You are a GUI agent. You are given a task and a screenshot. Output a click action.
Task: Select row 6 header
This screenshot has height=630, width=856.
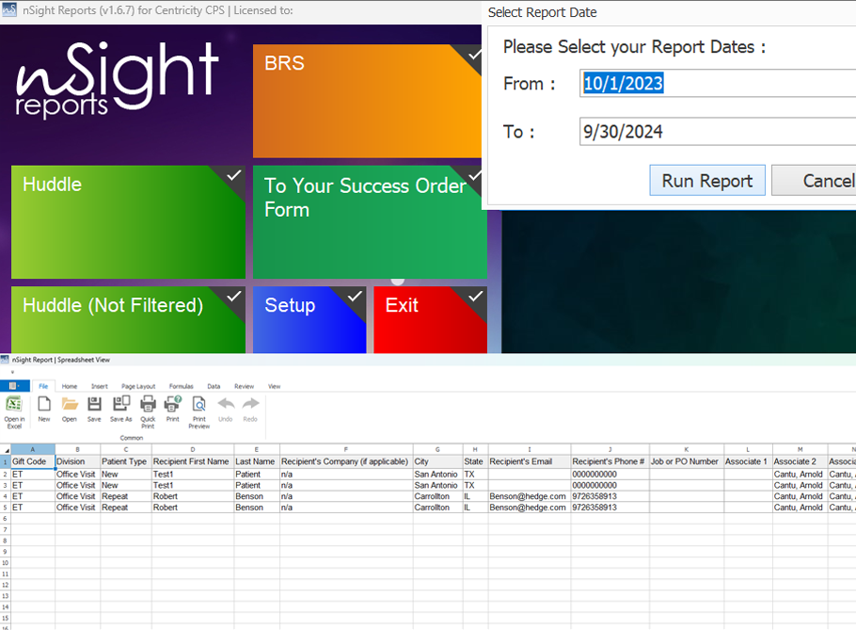pos(6,519)
